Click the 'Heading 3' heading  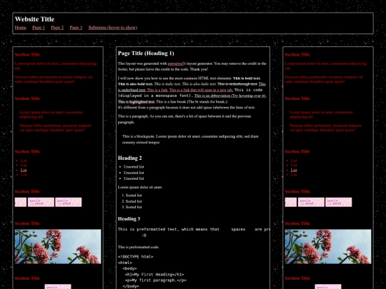[129, 219]
